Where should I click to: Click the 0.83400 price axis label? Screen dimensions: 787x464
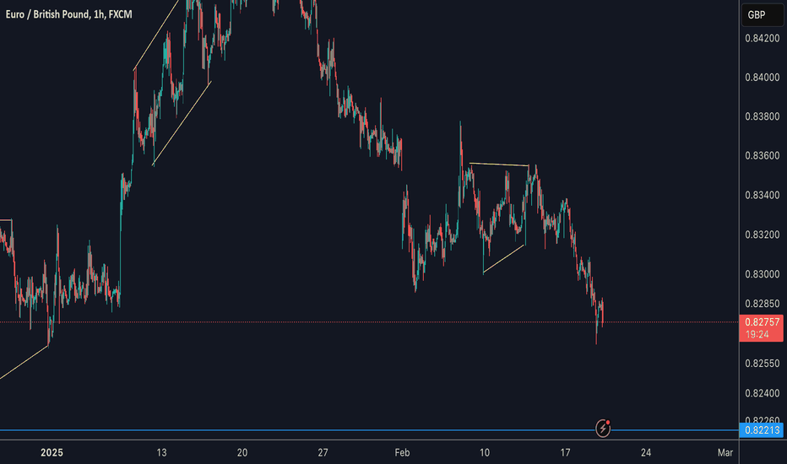[x=762, y=195]
